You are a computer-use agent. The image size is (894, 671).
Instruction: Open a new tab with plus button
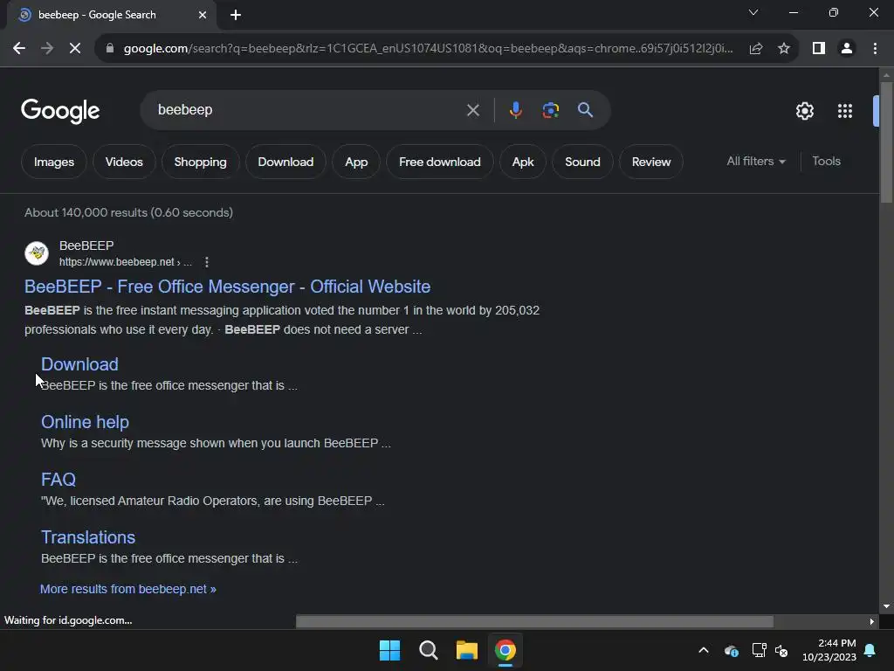click(236, 15)
